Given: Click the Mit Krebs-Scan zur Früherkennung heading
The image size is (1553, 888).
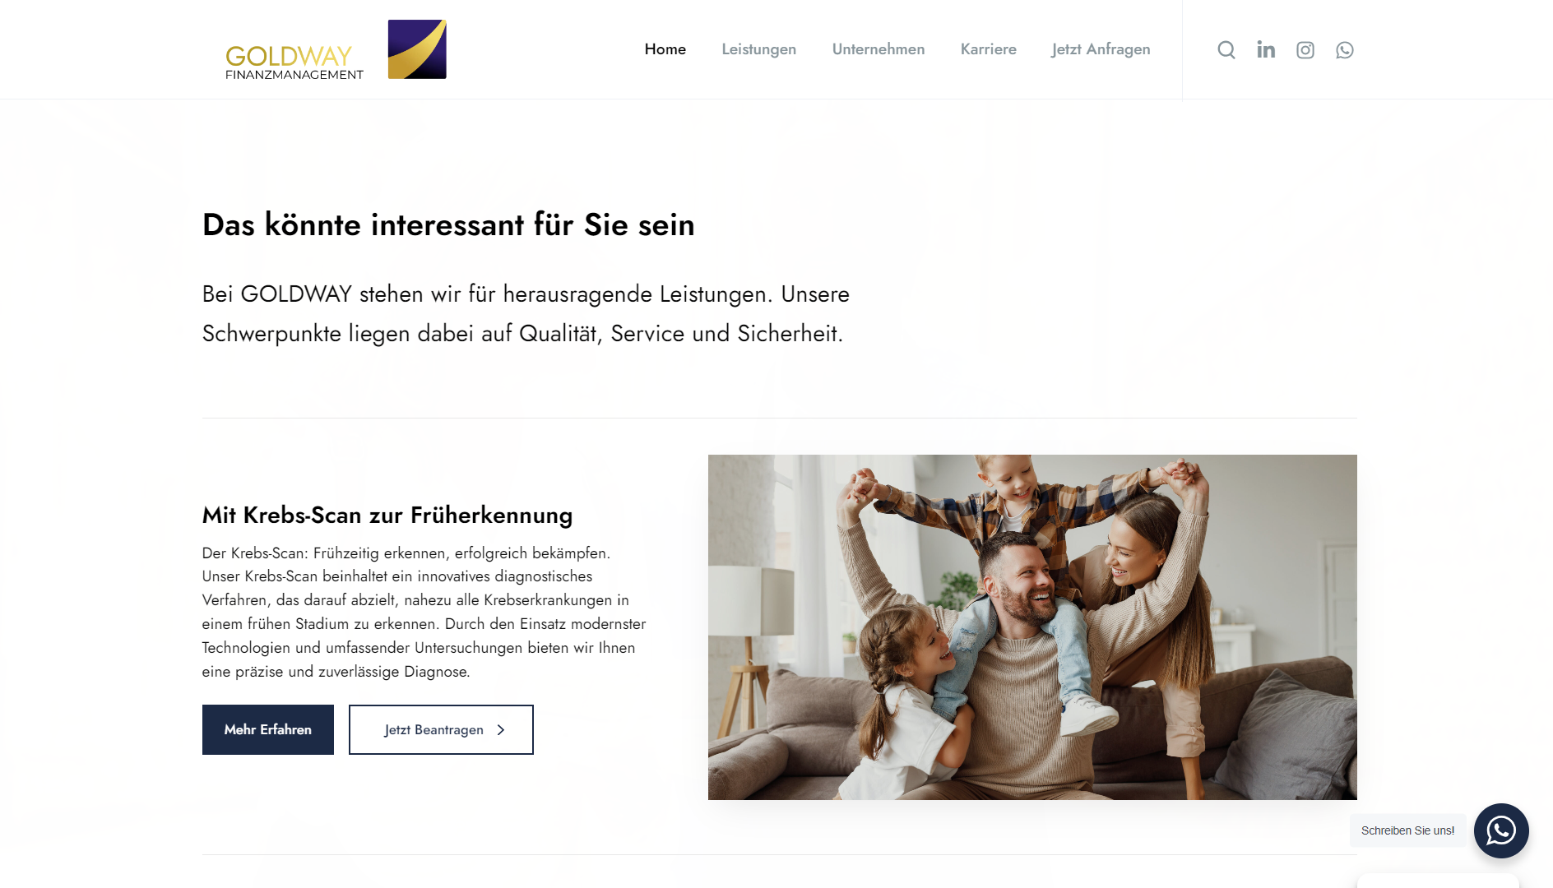Looking at the screenshot, I should (x=387, y=515).
